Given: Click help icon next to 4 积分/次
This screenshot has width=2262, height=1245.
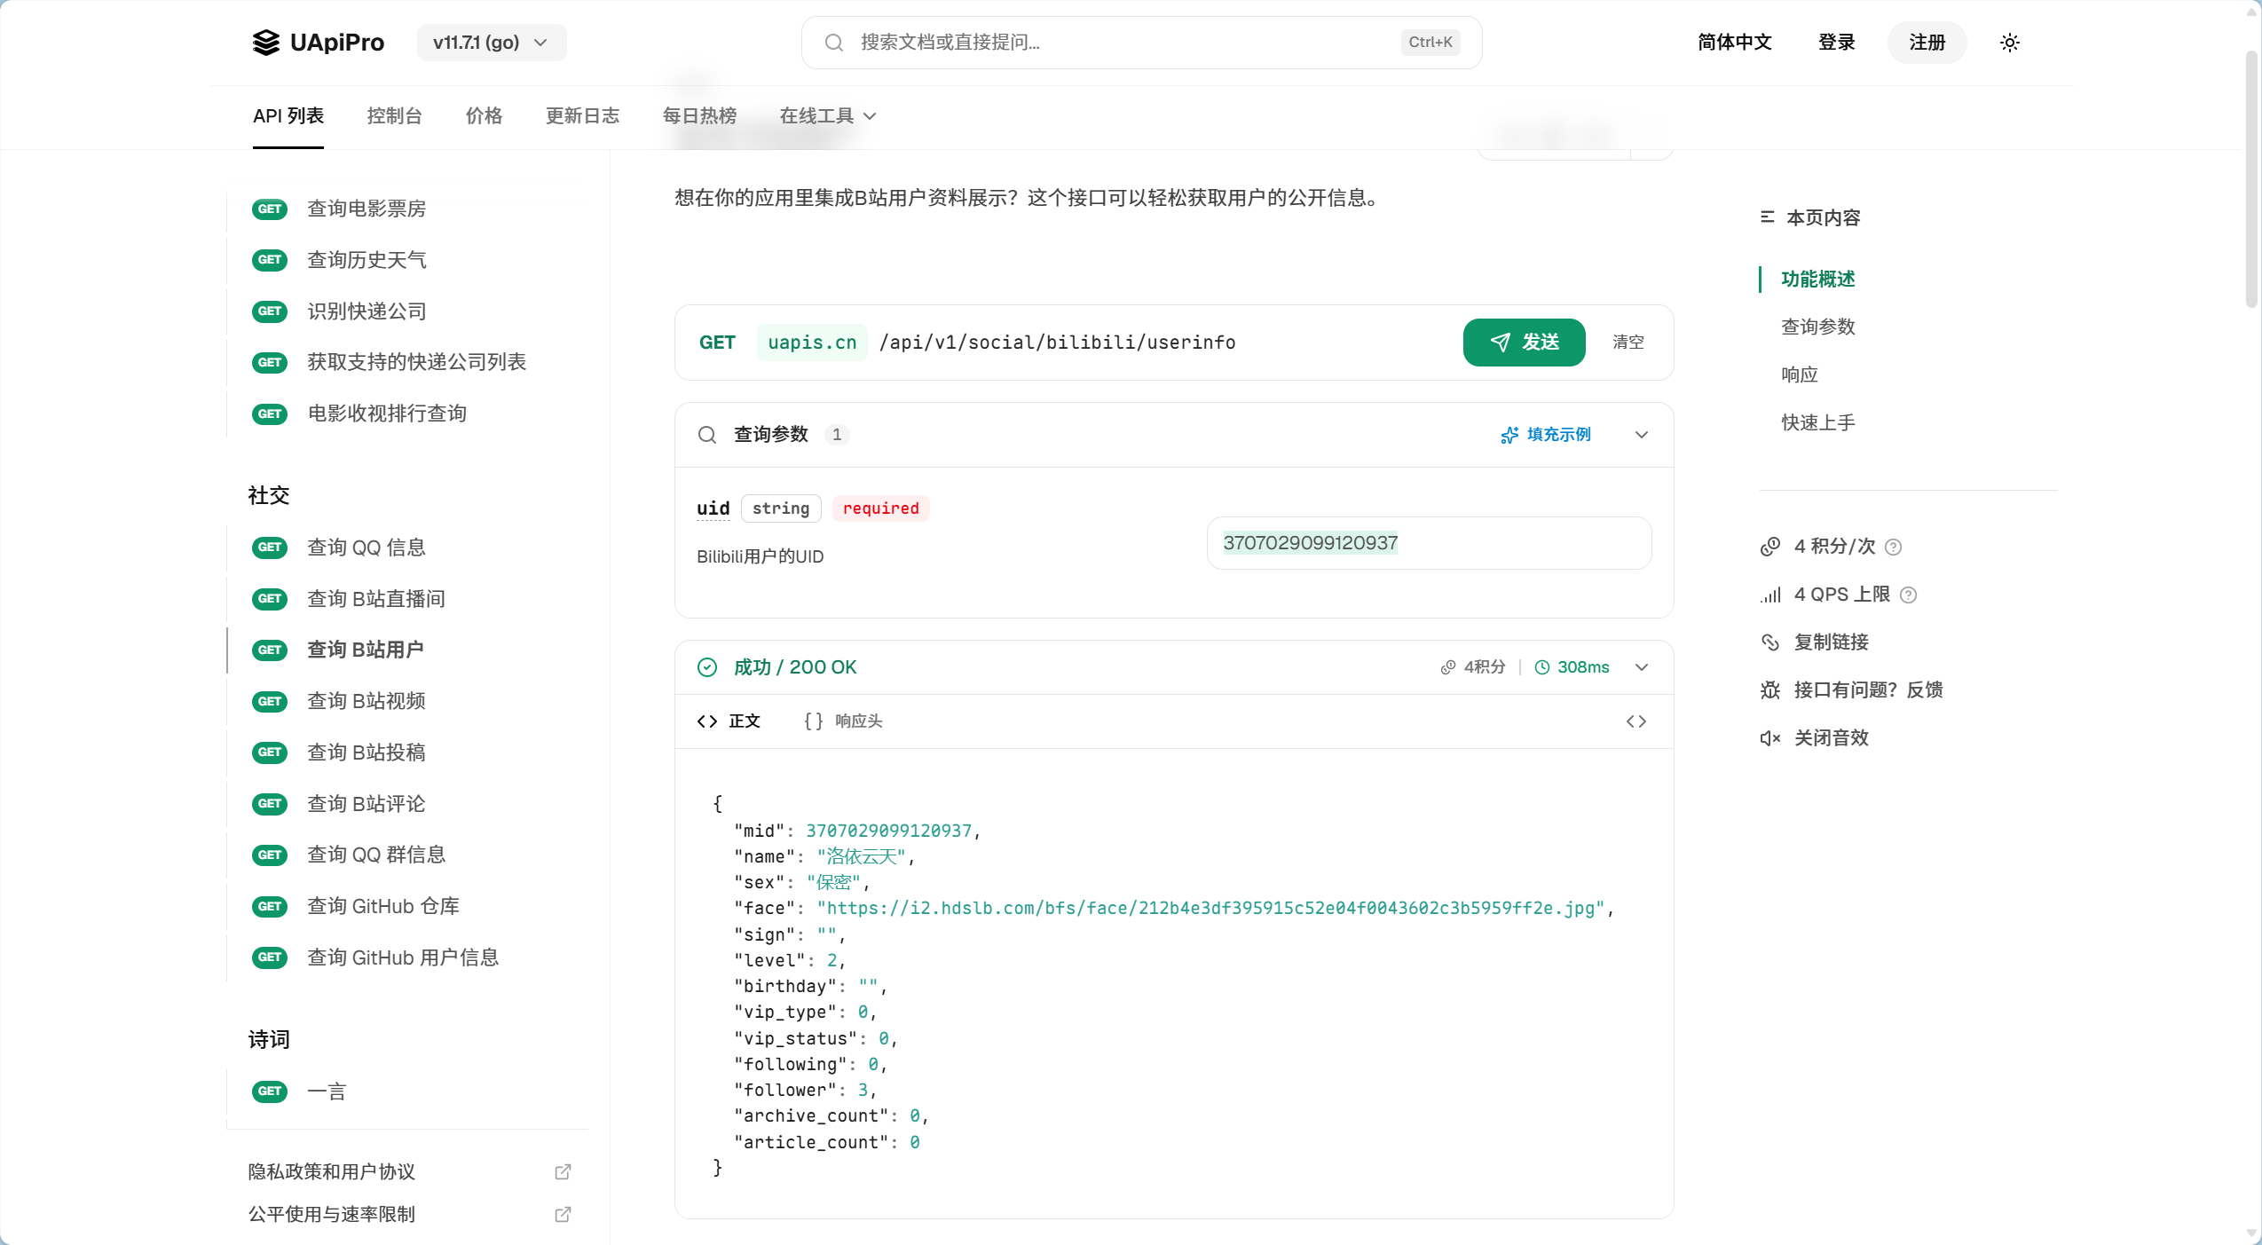Looking at the screenshot, I should click(x=1893, y=547).
